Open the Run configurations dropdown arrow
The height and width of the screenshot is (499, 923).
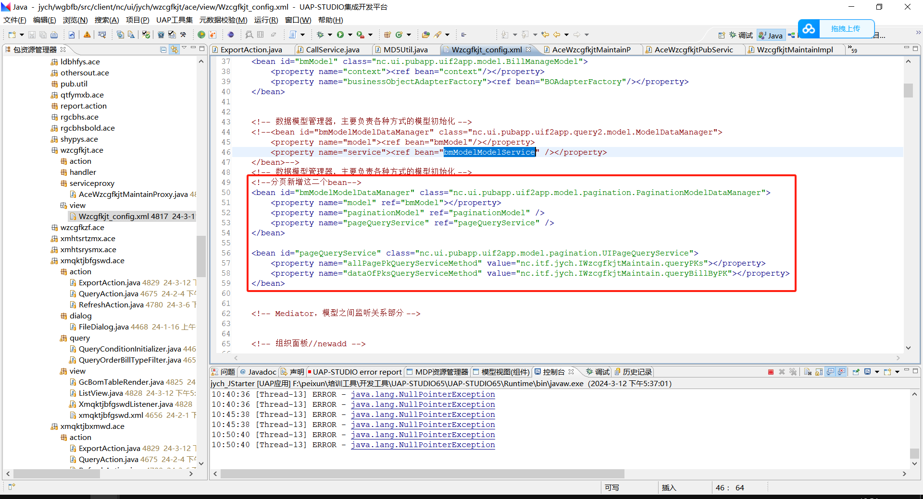[x=350, y=35]
